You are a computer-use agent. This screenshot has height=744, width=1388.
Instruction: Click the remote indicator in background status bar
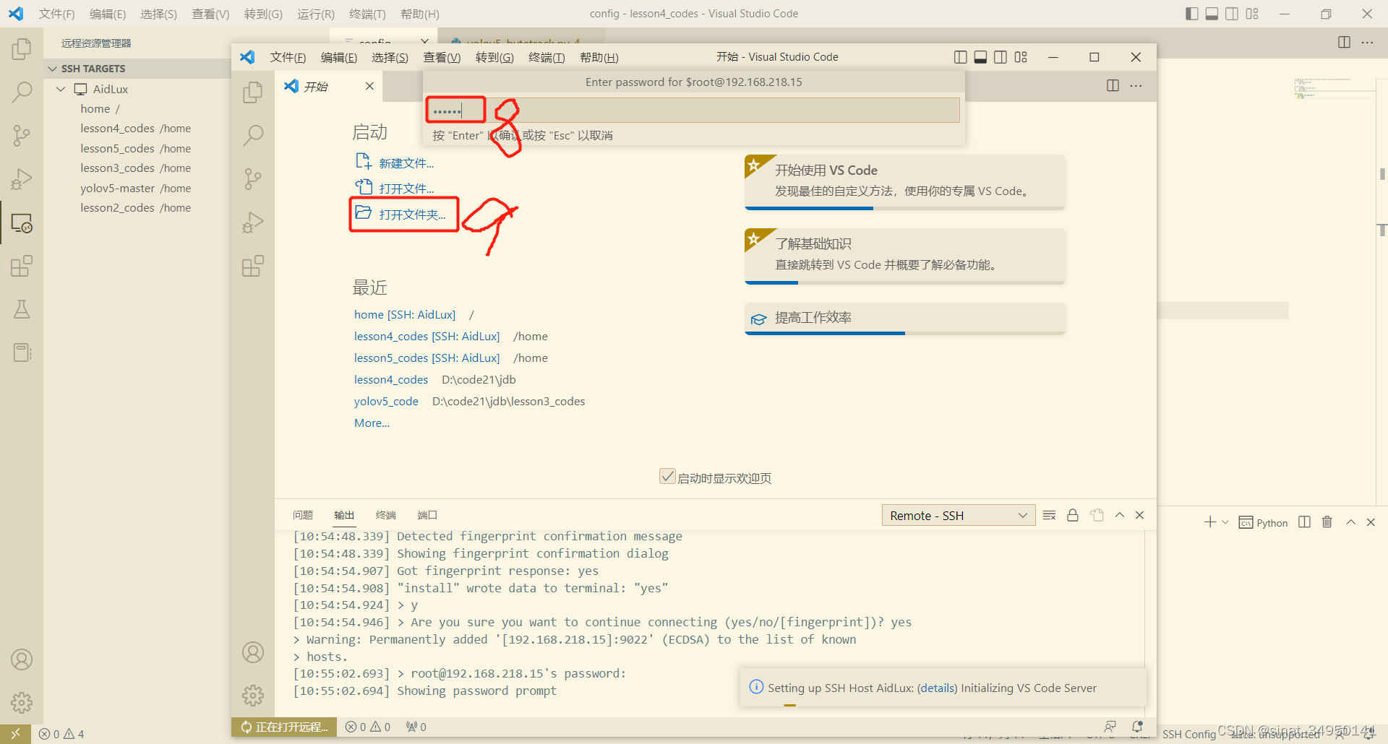pos(15,734)
